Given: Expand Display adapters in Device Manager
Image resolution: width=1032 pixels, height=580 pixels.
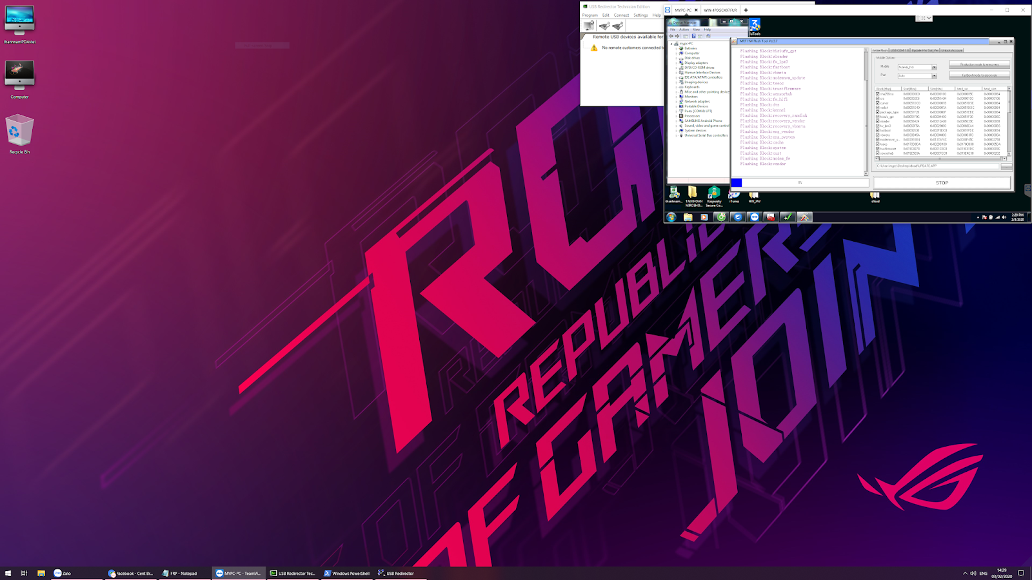Looking at the screenshot, I should tap(677, 63).
